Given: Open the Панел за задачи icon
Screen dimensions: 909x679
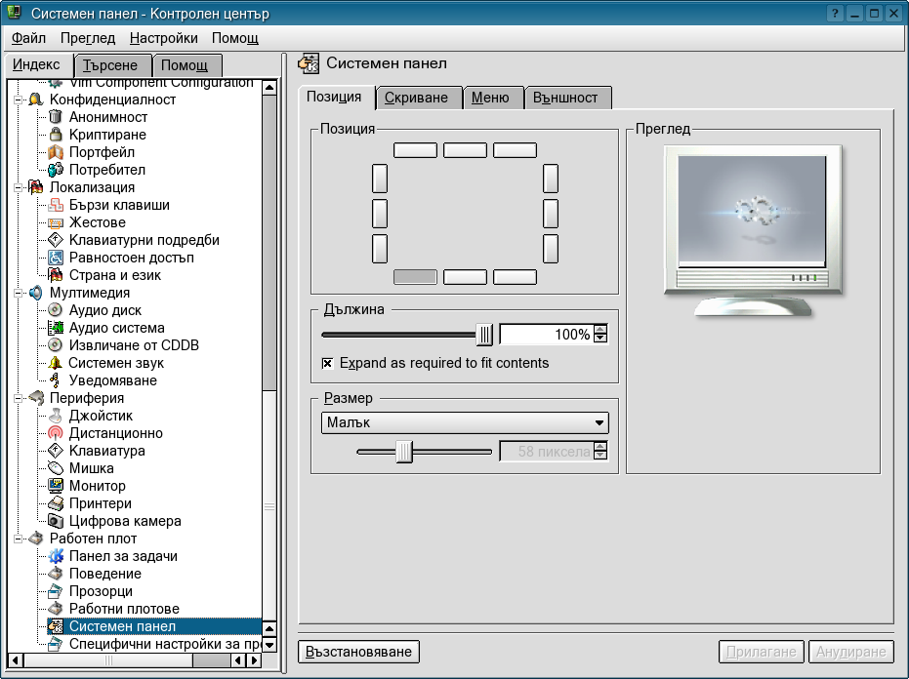Looking at the screenshot, I should (56, 556).
